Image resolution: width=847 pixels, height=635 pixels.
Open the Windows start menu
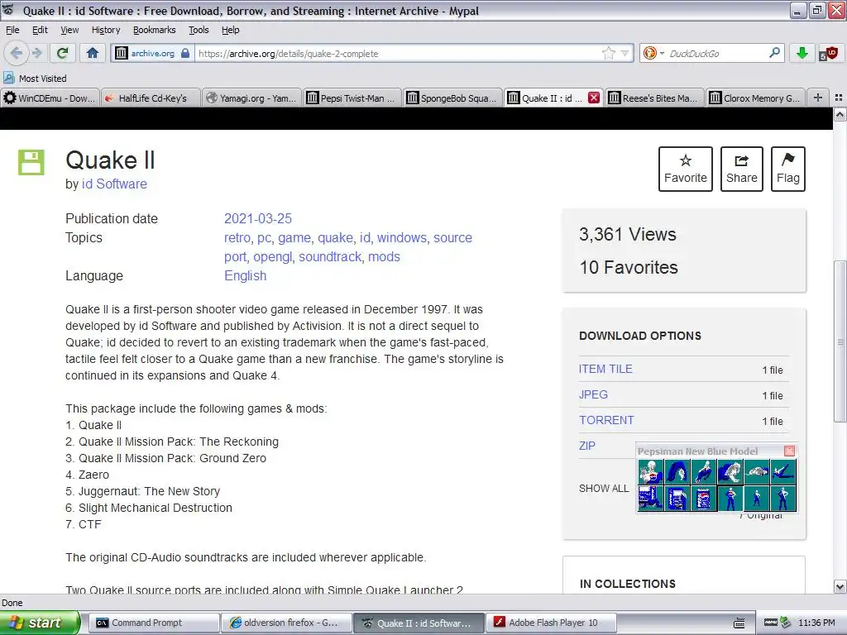point(40,623)
